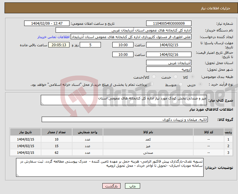Click the جزئیات اطلاعات نیاز page header
This screenshot has height=194, width=238.
point(215,8)
